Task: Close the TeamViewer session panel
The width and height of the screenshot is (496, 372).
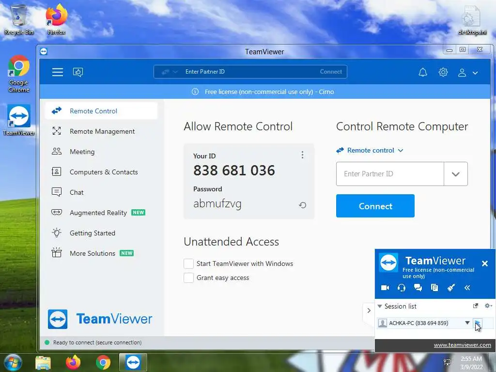Action: coord(484,263)
